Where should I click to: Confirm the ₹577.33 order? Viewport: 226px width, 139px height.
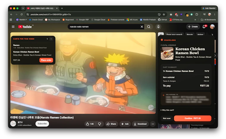click(193, 118)
